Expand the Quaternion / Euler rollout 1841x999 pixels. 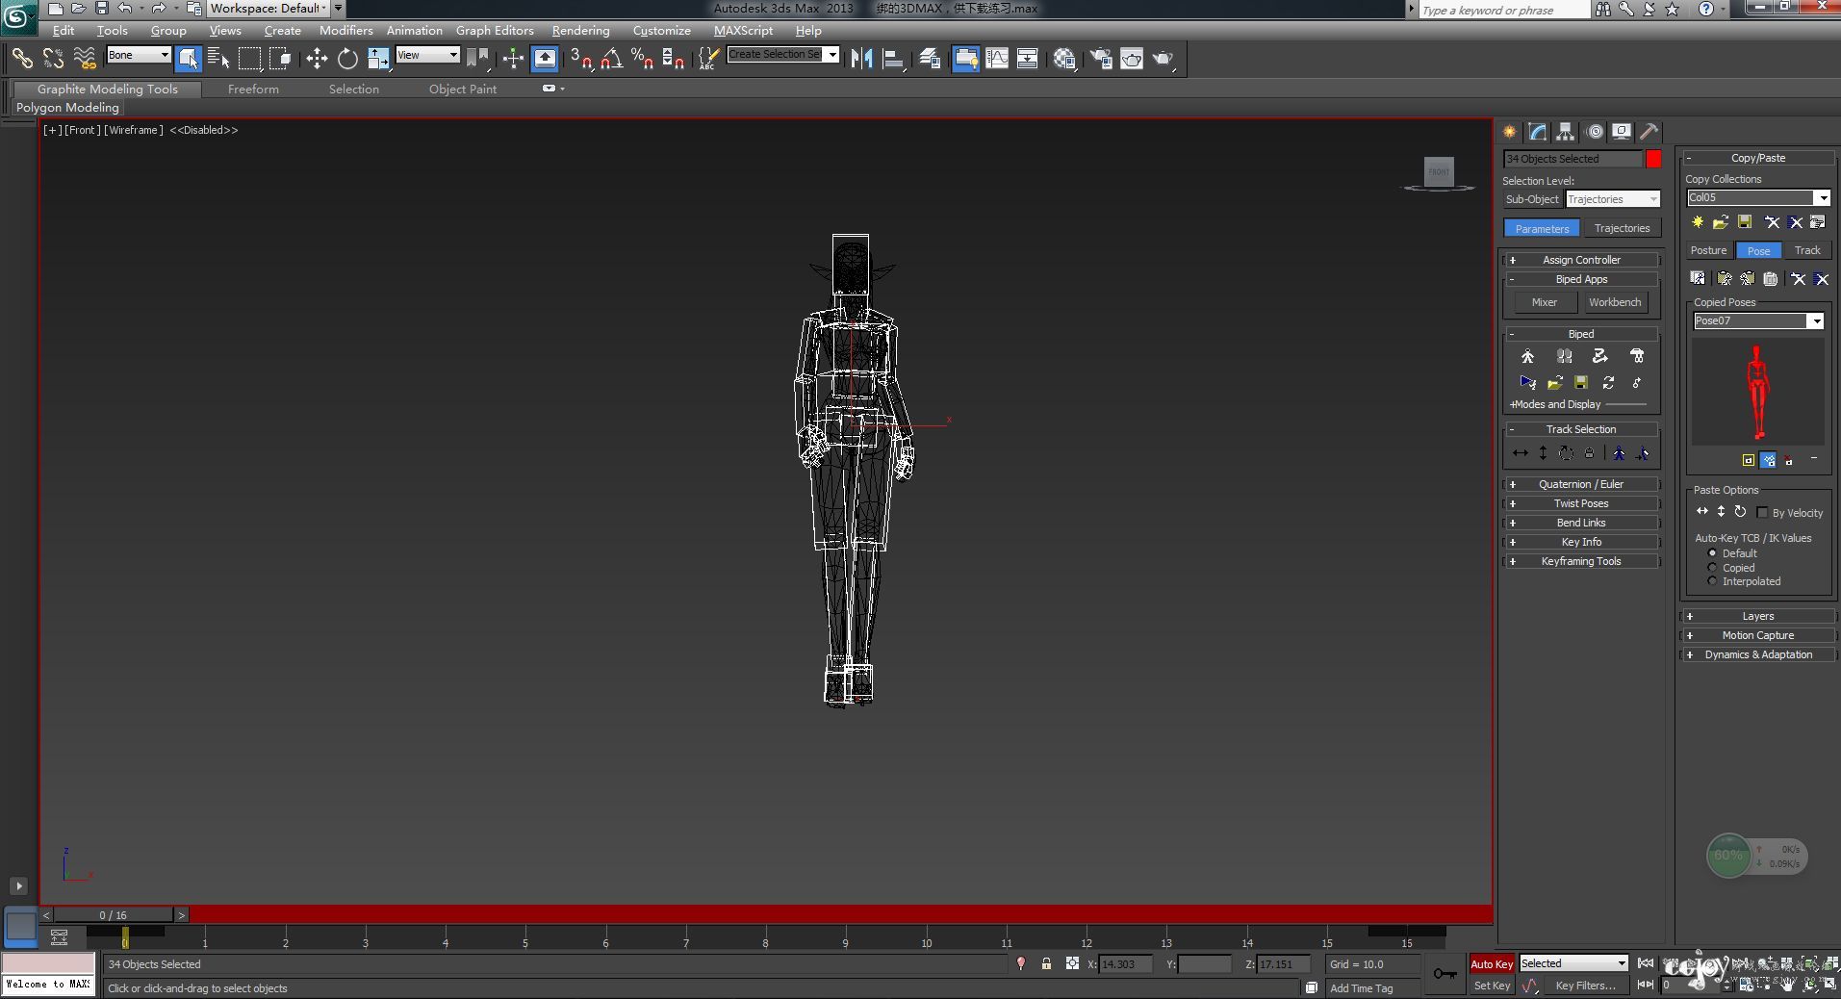(x=1581, y=484)
